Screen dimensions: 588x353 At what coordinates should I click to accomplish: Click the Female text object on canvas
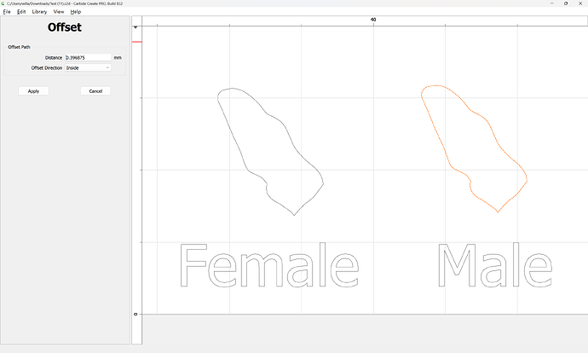point(268,266)
